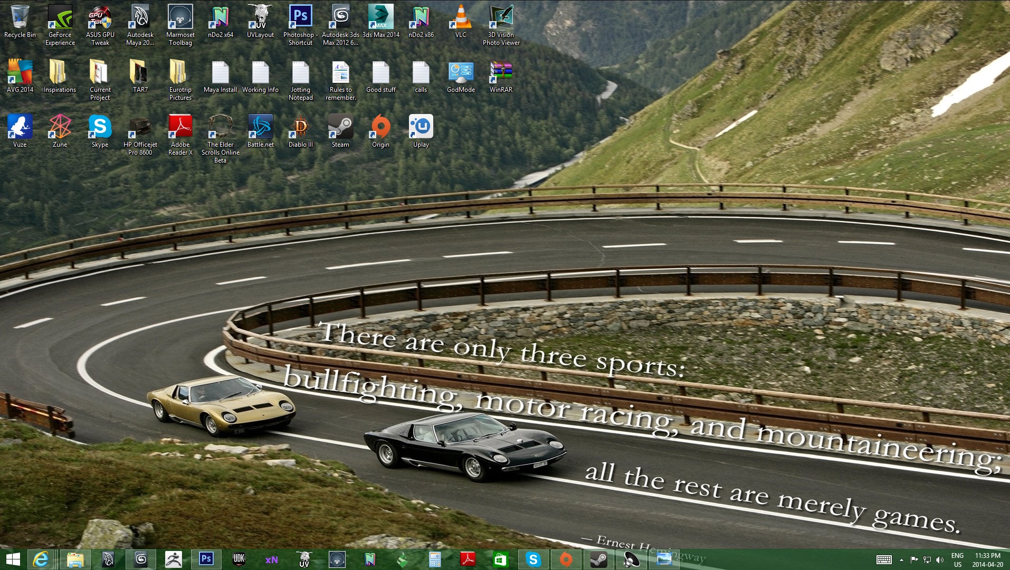Select the 3ds Max 2014 desktop shortcut

click(381, 22)
